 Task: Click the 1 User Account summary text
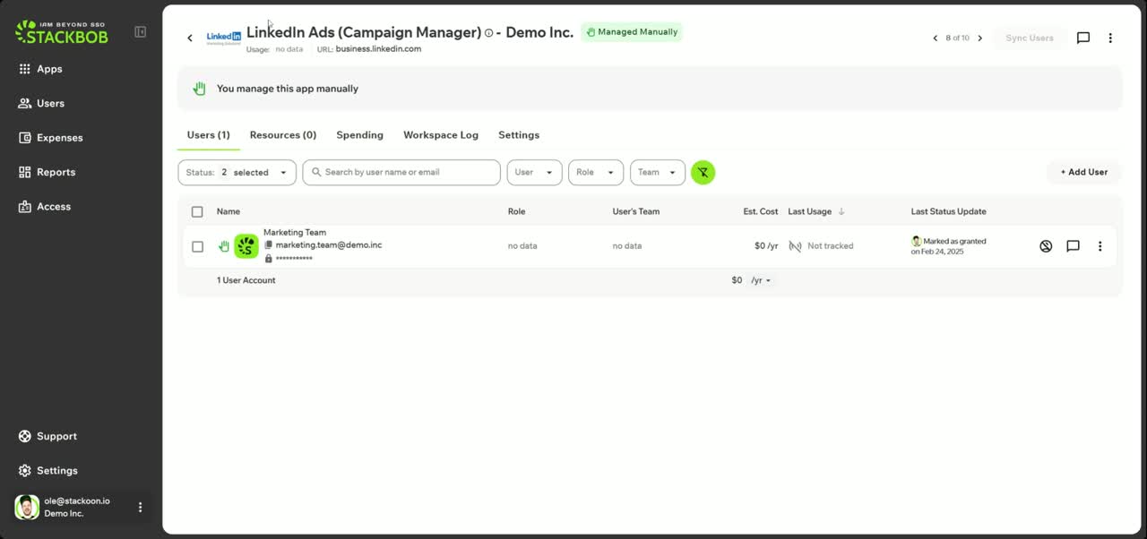coord(246,280)
